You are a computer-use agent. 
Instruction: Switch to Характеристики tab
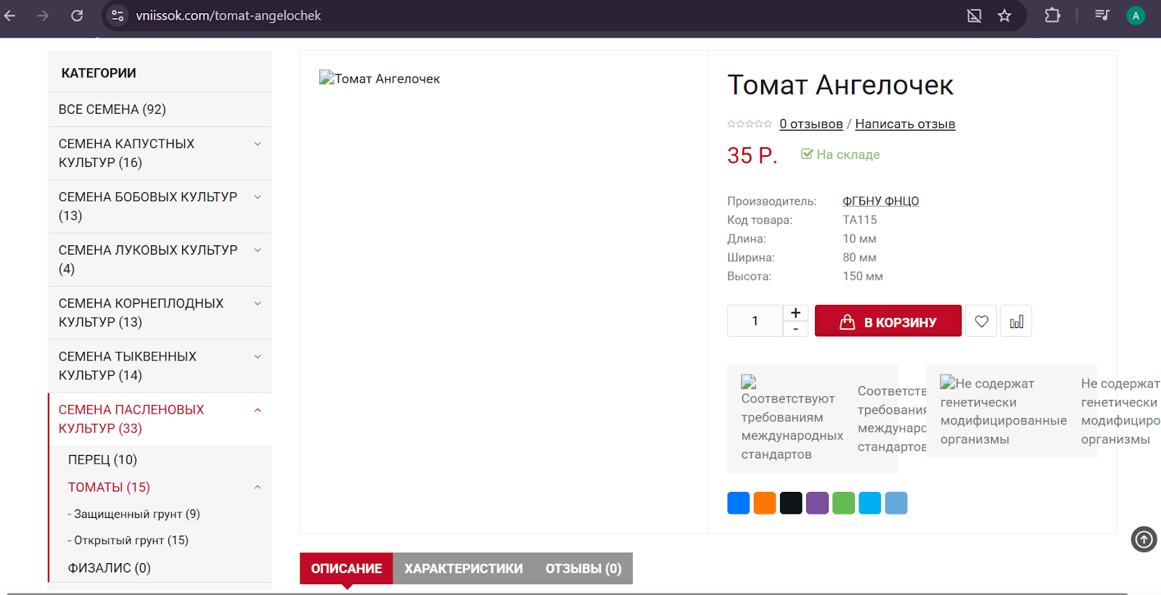point(463,569)
